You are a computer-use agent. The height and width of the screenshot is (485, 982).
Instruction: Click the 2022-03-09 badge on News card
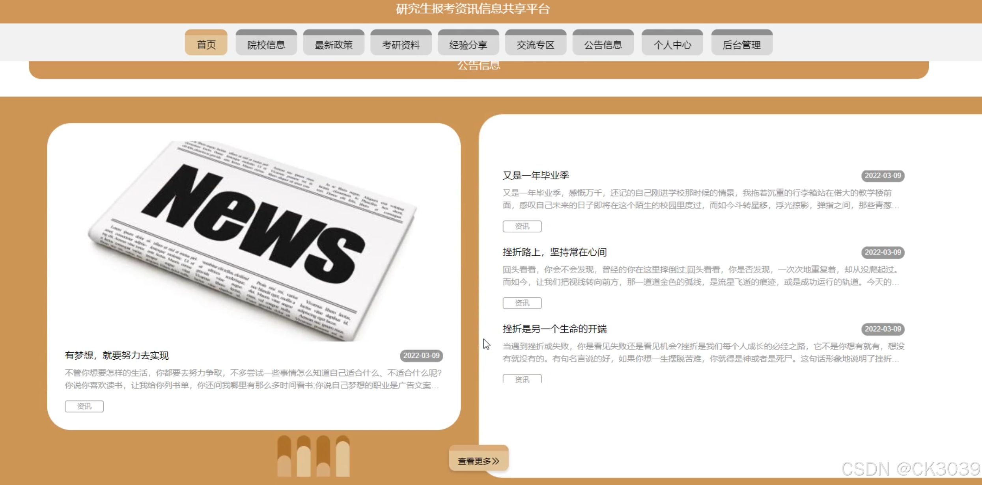(x=421, y=355)
